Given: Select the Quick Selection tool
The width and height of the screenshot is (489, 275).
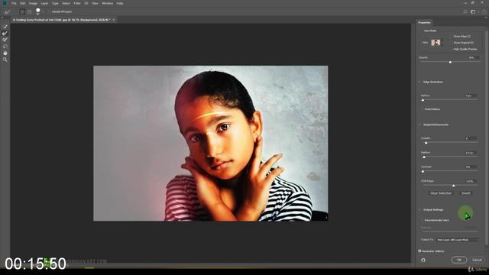Looking at the screenshot, I should (5, 27).
